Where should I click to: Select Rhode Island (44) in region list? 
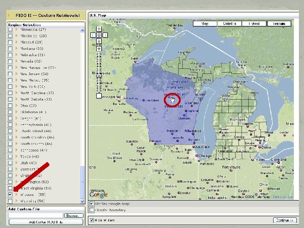click(x=36, y=131)
